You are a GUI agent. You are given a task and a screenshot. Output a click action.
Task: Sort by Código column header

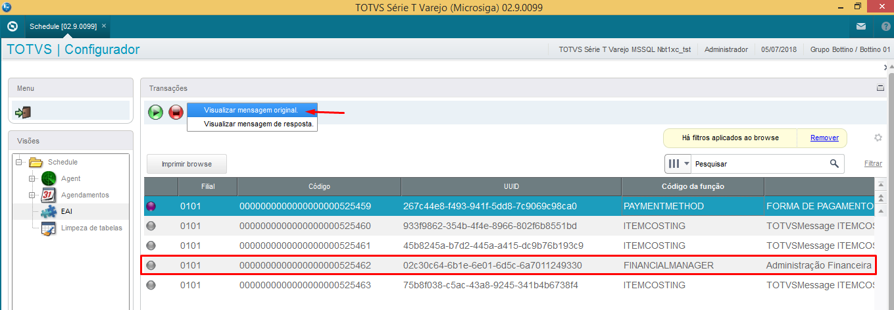pyautogui.click(x=319, y=186)
